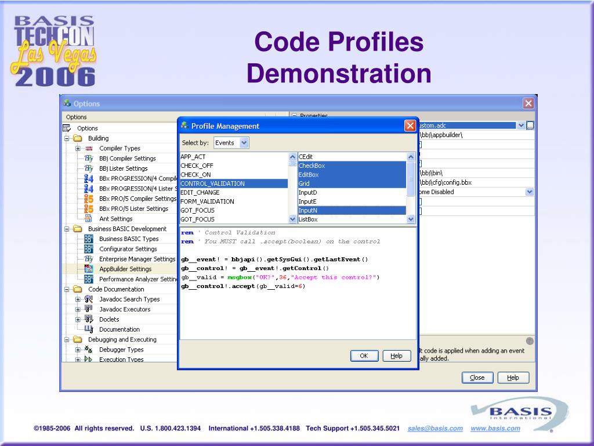Click OK in Profile Management
Screen dimensions: 594x446
pyautogui.click(x=364, y=356)
